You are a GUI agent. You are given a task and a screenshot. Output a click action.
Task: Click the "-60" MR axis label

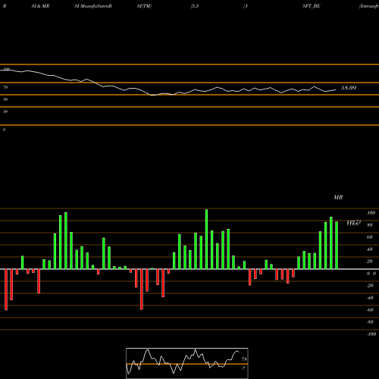point(370,310)
